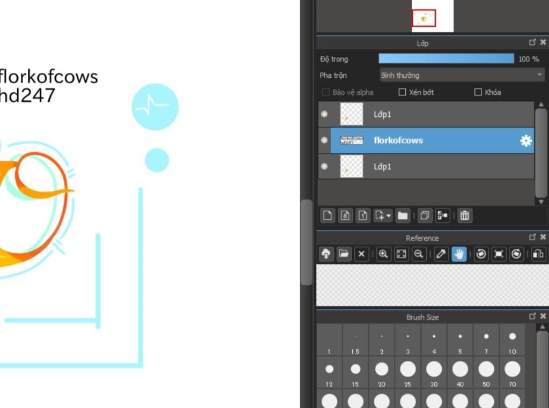Adjust the Độ trong opacity slider
This screenshot has height=408, width=549.
click(446, 58)
